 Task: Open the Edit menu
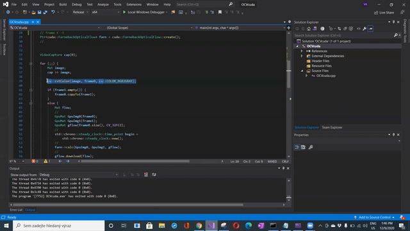[24, 4]
